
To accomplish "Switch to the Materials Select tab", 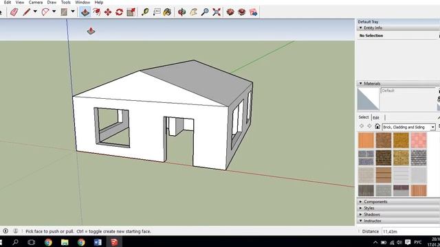I will pyautogui.click(x=364, y=117).
